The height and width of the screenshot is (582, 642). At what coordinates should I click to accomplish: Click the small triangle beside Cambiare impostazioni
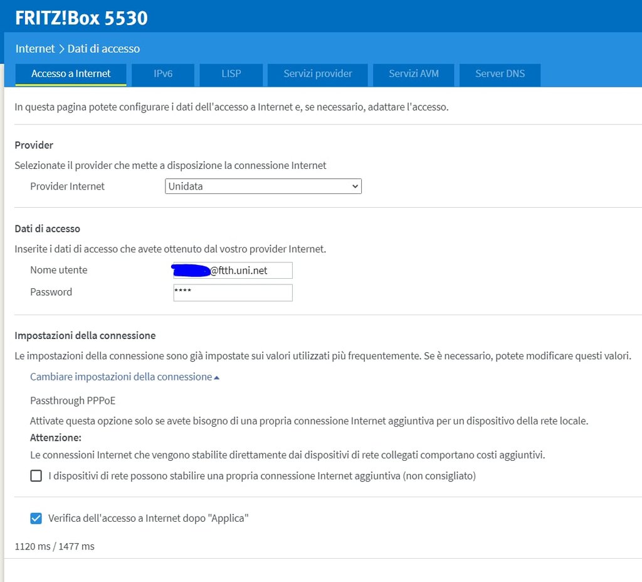[216, 377]
